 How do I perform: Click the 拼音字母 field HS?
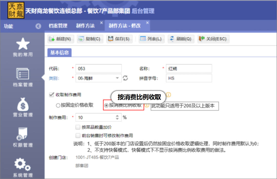pyautogui.click(x=189, y=78)
